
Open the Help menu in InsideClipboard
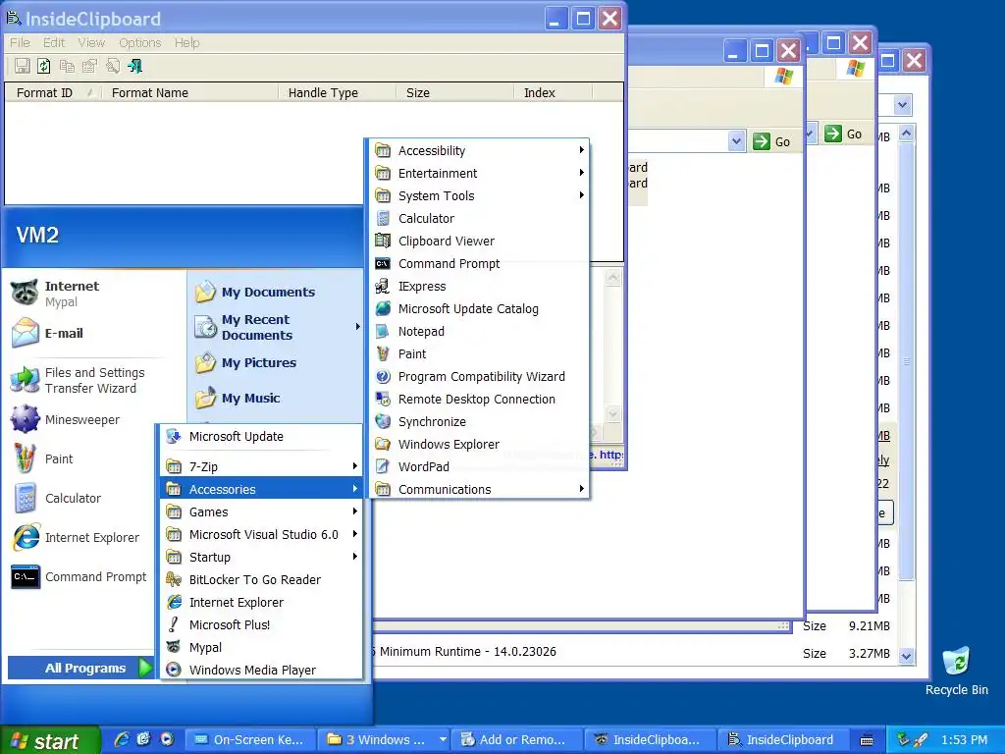[x=186, y=42]
